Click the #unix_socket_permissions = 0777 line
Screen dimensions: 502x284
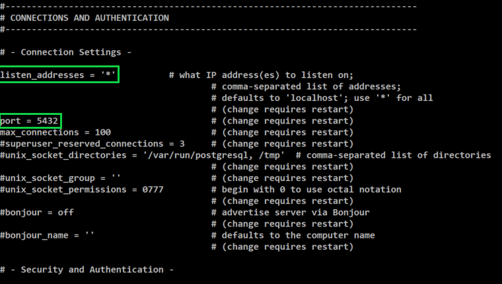(82, 190)
